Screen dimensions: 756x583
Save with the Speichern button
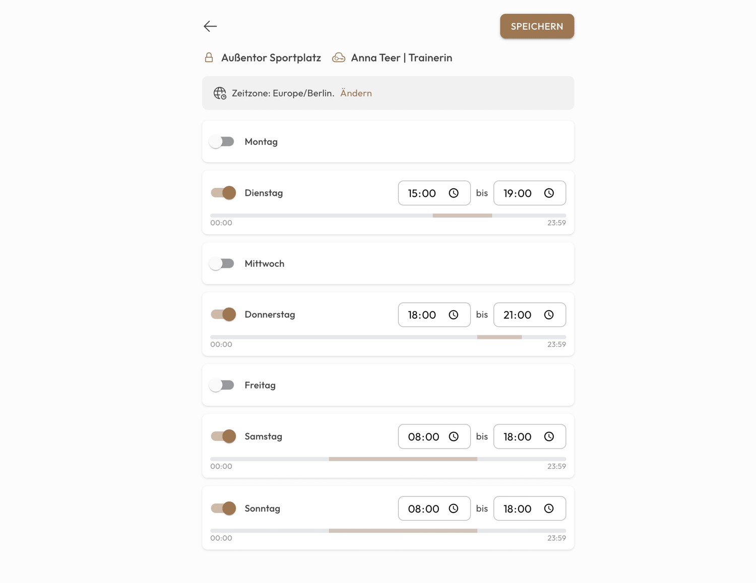tap(537, 26)
